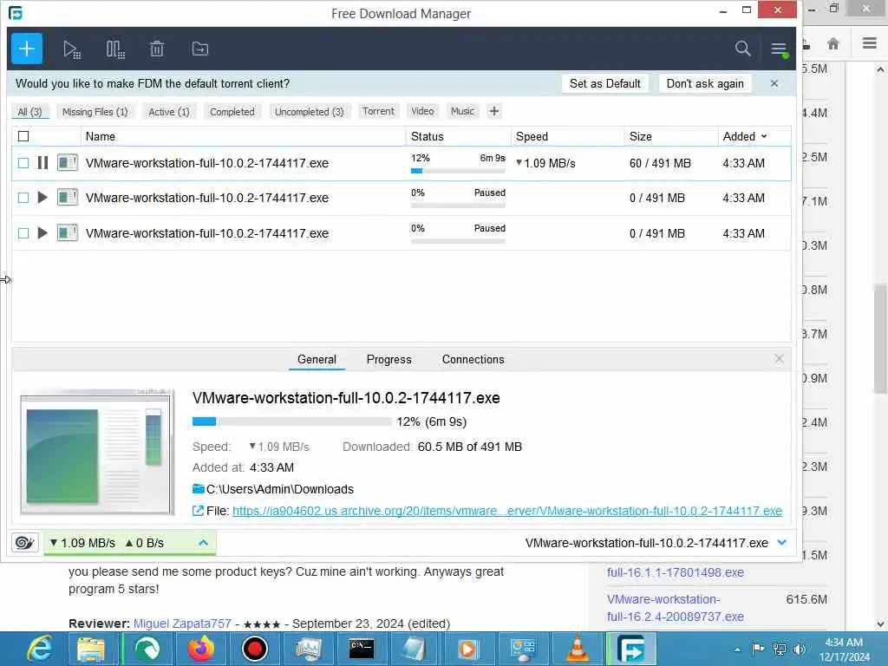Click the Set as Default button
Screen dimensions: 888x666
click(604, 83)
